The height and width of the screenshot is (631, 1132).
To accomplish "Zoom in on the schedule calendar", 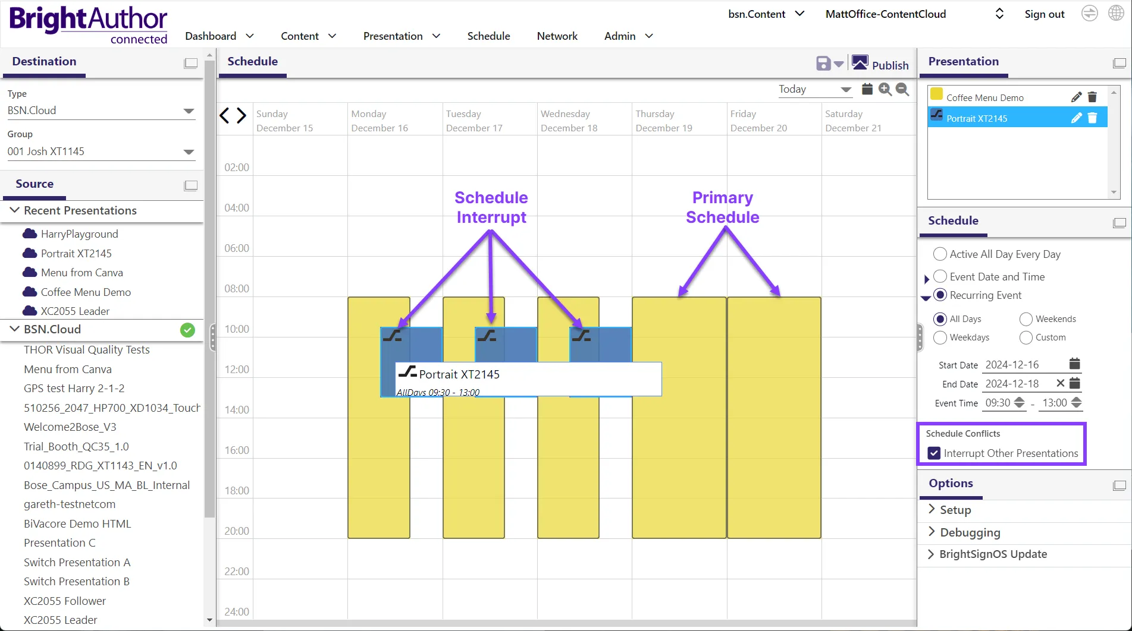I will (x=885, y=89).
